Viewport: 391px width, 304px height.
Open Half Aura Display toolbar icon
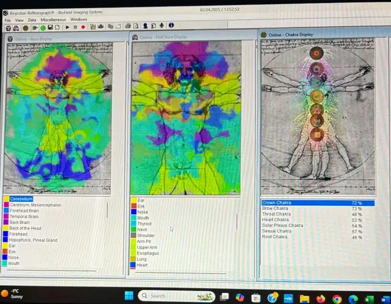click(x=16, y=28)
